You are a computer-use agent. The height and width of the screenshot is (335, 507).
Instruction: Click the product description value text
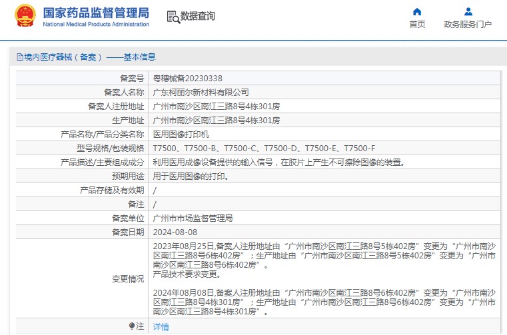(279, 163)
